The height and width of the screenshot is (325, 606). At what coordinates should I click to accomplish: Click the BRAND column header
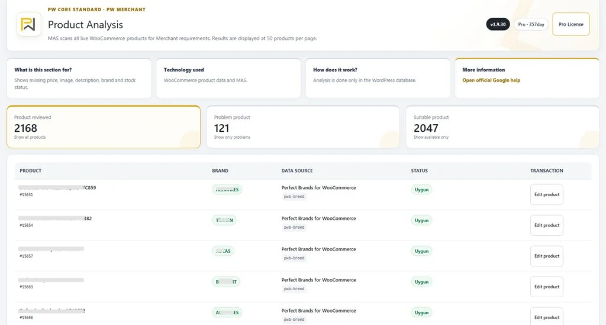[x=220, y=171]
